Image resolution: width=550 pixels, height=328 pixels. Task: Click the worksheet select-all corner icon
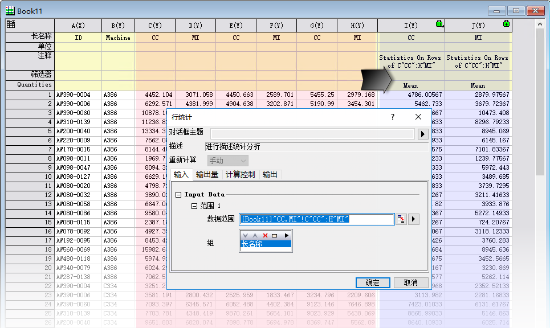11,24
